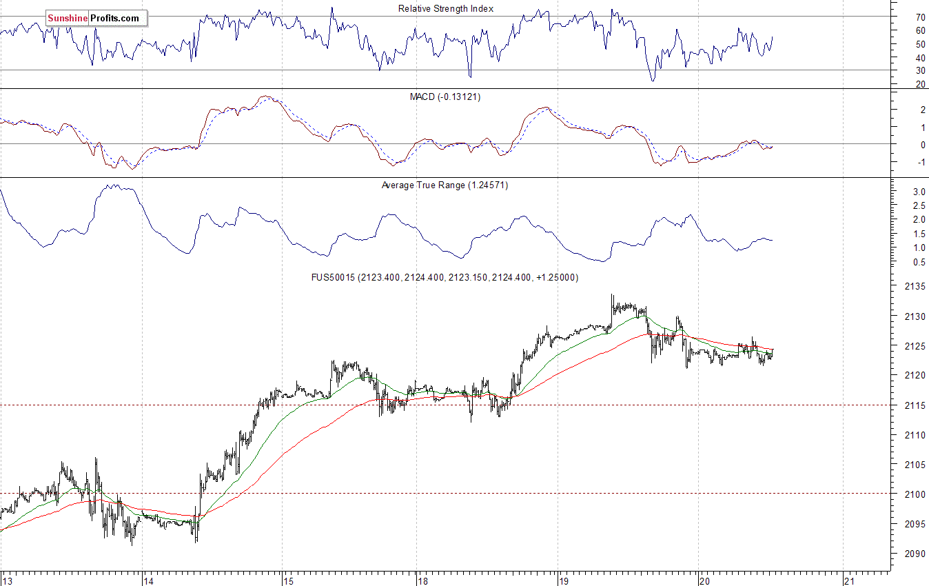929x586 pixels.
Task: Click the Relative Strength Index title
Action: pyautogui.click(x=446, y=9)
